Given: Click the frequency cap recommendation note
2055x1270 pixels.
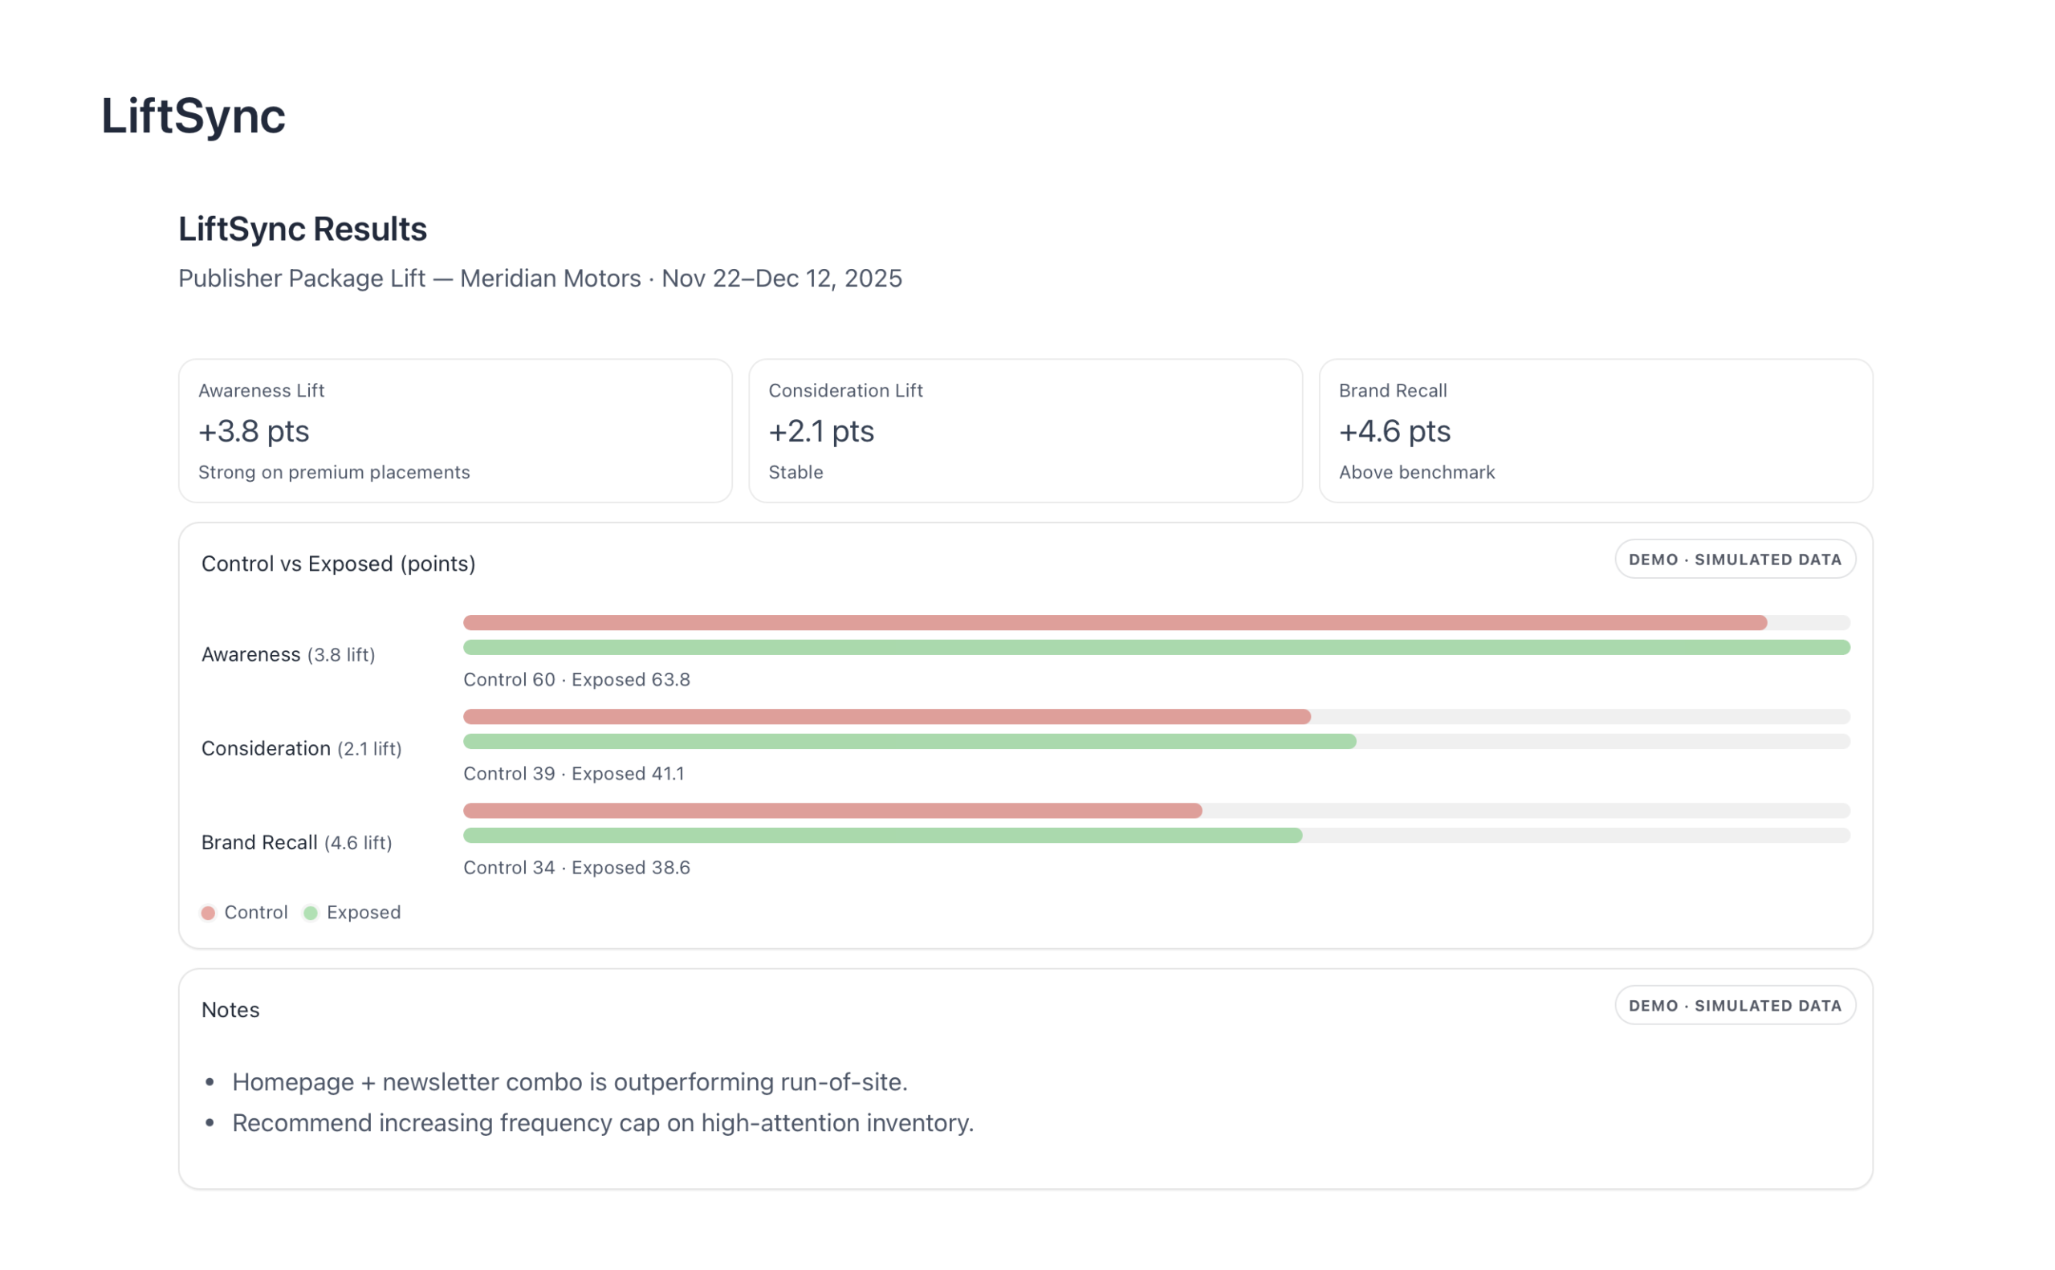Looking at the screenshot, I should (603, 1123).
